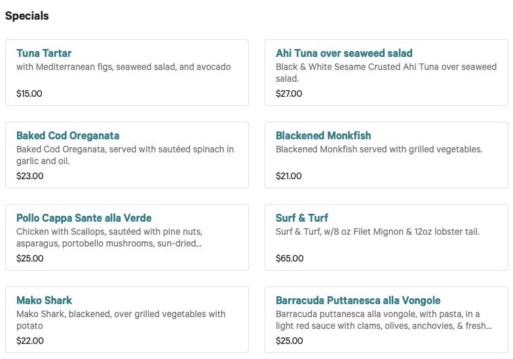Image resolution: width=513 pixels, height=359 pixels.
Task: Click the $27.00 Ahi Tuna price
Action: 289,94
